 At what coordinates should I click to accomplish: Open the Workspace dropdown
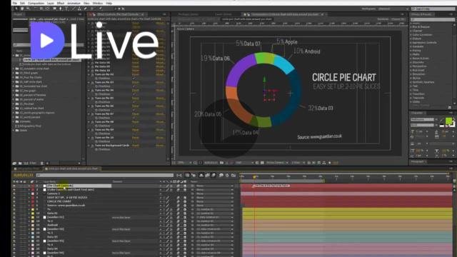pos(393,9)
